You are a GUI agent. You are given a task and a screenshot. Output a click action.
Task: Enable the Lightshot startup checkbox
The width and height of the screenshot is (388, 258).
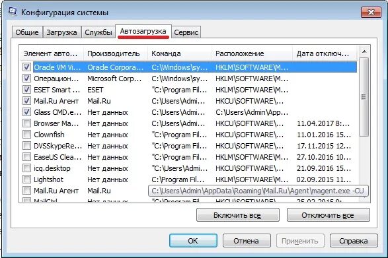point(26,179)
